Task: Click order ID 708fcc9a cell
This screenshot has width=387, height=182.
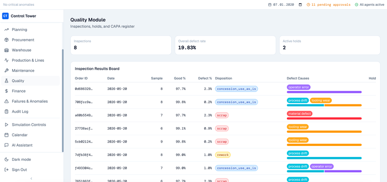Action: pos(83,102)
